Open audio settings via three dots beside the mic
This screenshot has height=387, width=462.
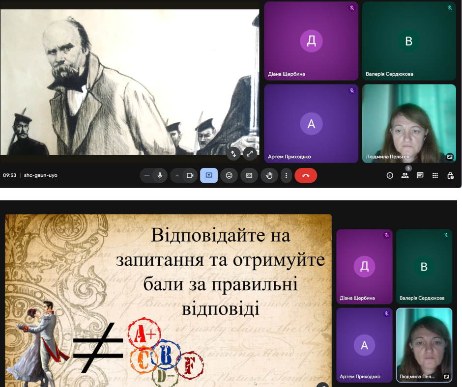[146, 175]
